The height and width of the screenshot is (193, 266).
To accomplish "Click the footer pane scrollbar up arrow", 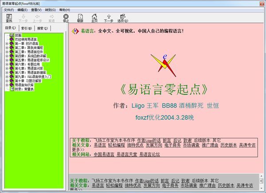I will pyautogui.click(x=262, y=176).
